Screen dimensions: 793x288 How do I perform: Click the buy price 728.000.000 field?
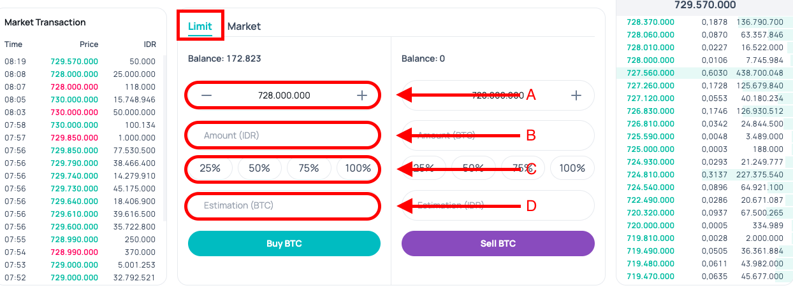coord(284,95)
